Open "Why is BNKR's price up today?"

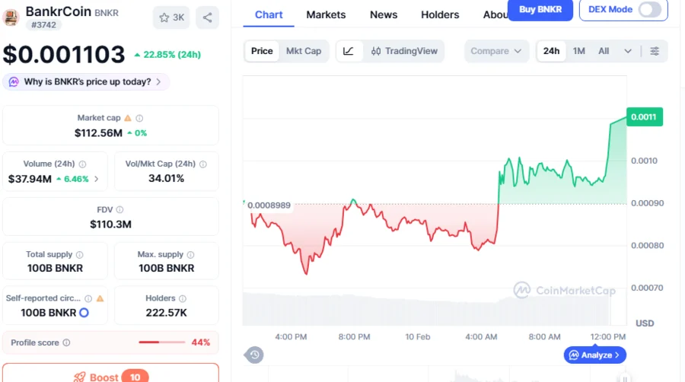[86, 81]
